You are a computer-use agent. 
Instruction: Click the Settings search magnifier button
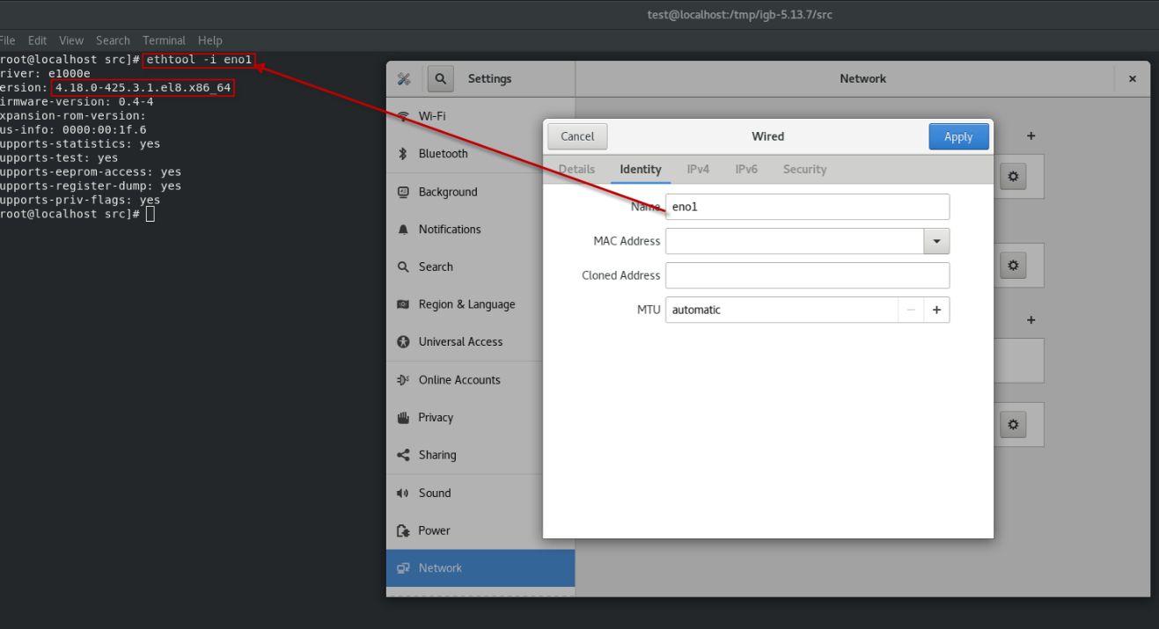click(x=441, y=78)
